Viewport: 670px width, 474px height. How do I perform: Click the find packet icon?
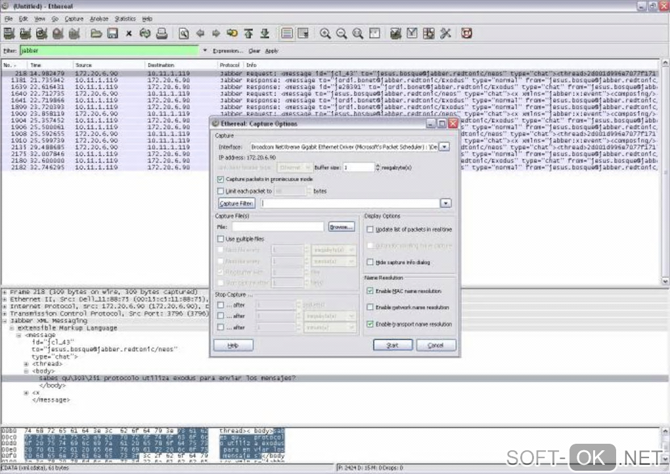click(x=184, y=34)
